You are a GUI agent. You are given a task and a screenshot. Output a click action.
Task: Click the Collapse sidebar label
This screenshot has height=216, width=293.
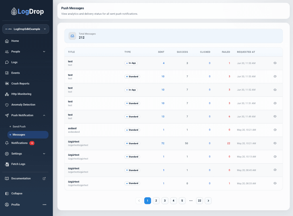[17, 194]
